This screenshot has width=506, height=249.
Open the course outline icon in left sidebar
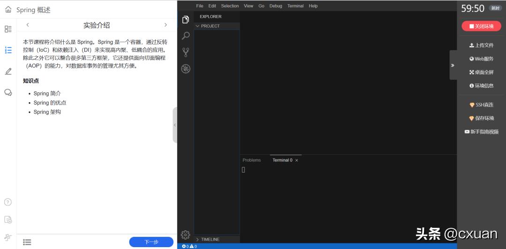click(x=8, y=29)
